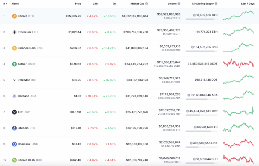
Task: Open XRP 7-day sparkline chart
Action: click(238, 111)
